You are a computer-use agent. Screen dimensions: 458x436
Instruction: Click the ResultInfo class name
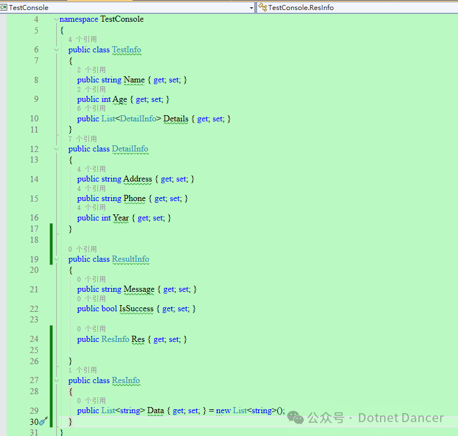click(x=130, y=259)
